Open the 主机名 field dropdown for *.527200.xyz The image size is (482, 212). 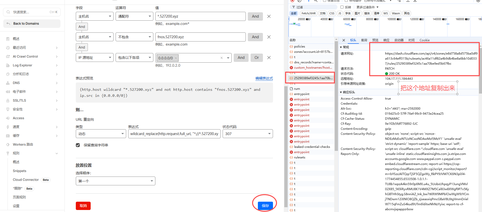95,16
